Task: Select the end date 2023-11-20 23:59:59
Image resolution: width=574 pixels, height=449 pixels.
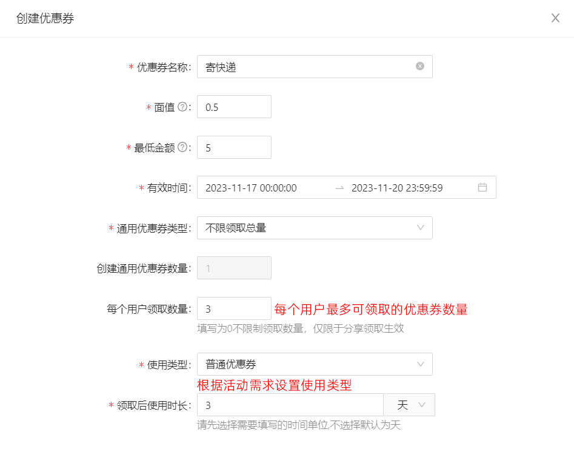Action: coord(397,188)
